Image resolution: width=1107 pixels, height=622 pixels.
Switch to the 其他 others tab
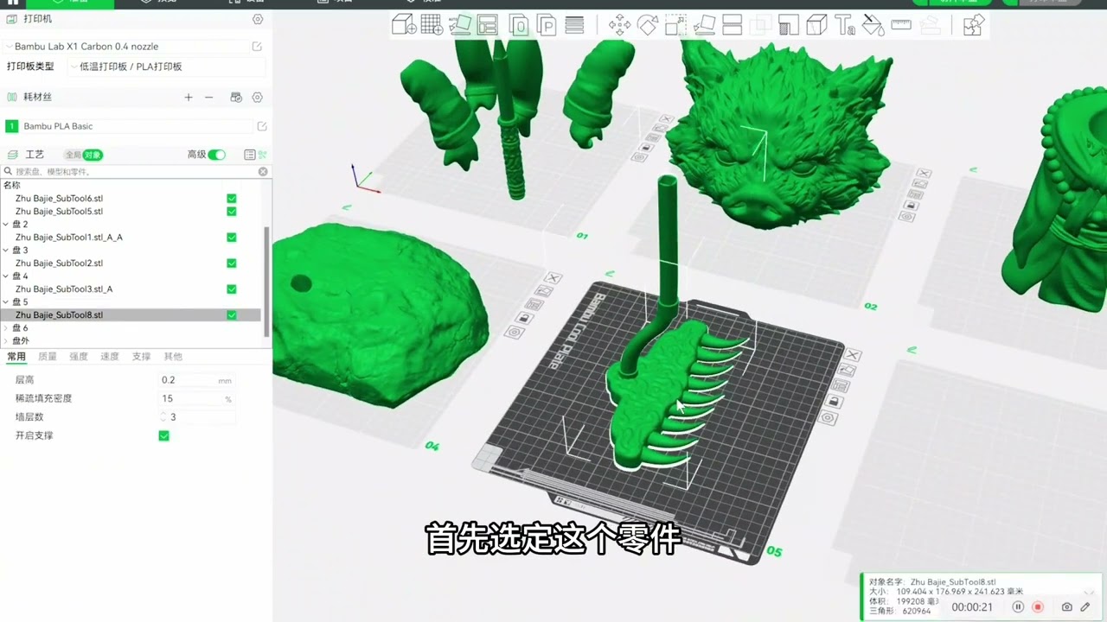point(173,357)
